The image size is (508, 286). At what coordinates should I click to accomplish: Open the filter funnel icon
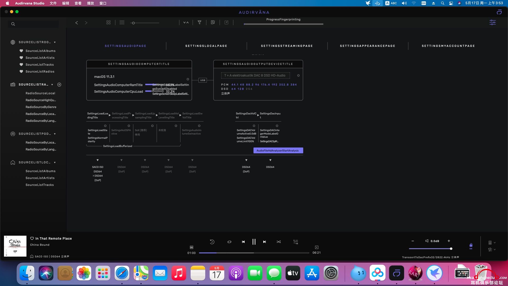tap(199, 23)
